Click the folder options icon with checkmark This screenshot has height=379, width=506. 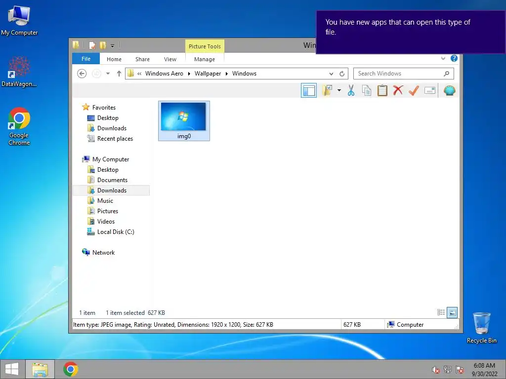(327, 91)
